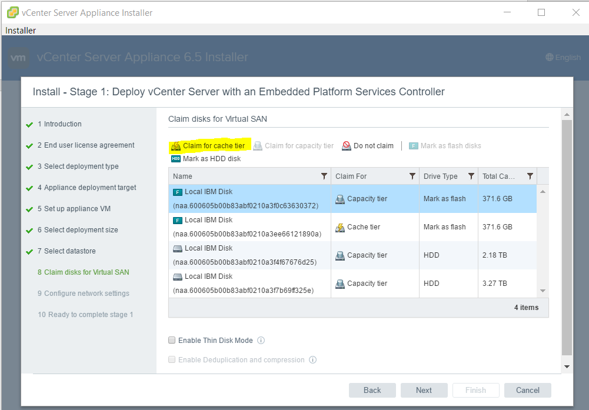Click the wizard page scroll up arrow
589x410 pixels.
click(567, 114)
